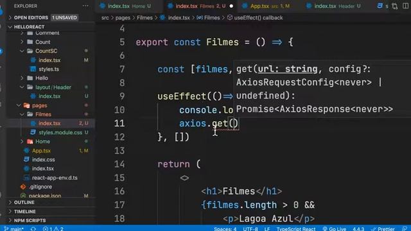Click the Filmes folder breadcrumb
Image resolution: width=411 pixels, height=231 pixels.
(144, 18)
